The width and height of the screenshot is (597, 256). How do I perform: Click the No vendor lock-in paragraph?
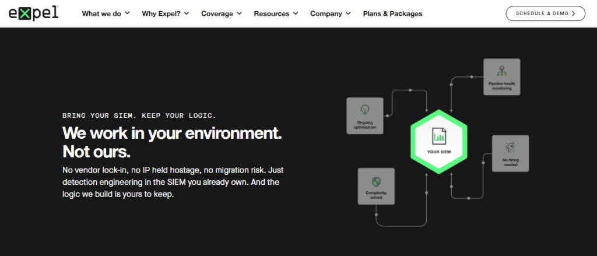[x=173, y=182]
